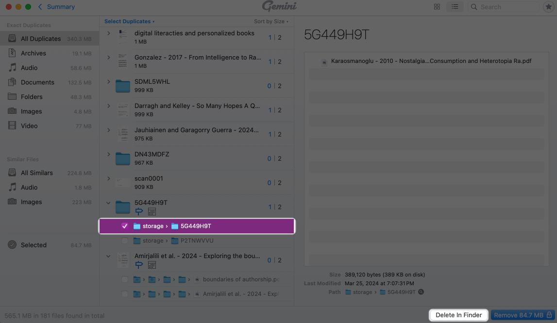Open the Archives duplicates category
Image resolution: width=557 pixels, height=323 pixels.
(32, 53)
